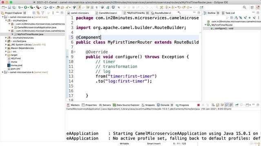Select pom.xml in Project Explorer
This screenshot has width=261, height=146.
tap(15, 69)
